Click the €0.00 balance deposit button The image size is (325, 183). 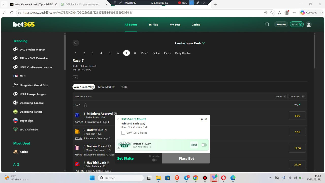(x=297, y=24)
